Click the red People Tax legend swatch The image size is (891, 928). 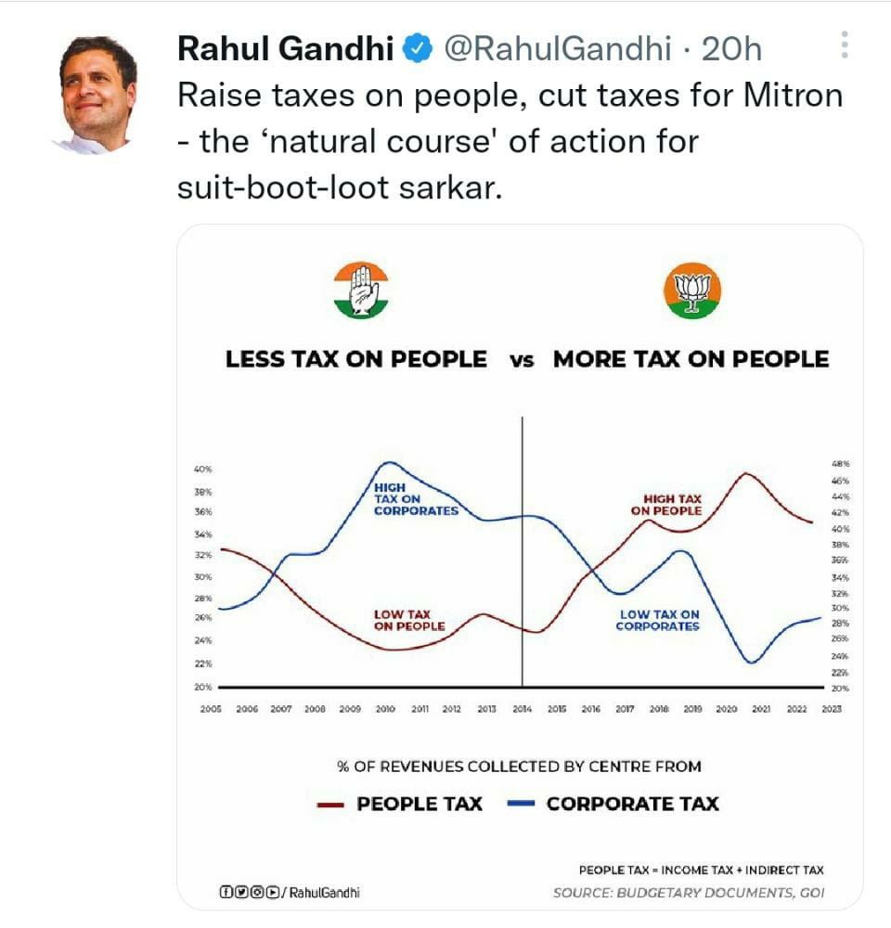330,805
